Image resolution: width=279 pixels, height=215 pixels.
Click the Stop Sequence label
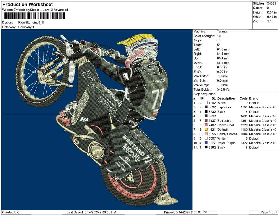205,94
